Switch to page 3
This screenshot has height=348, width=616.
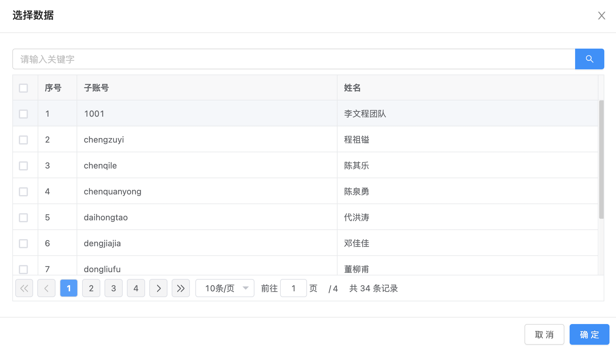pos(114,288)
